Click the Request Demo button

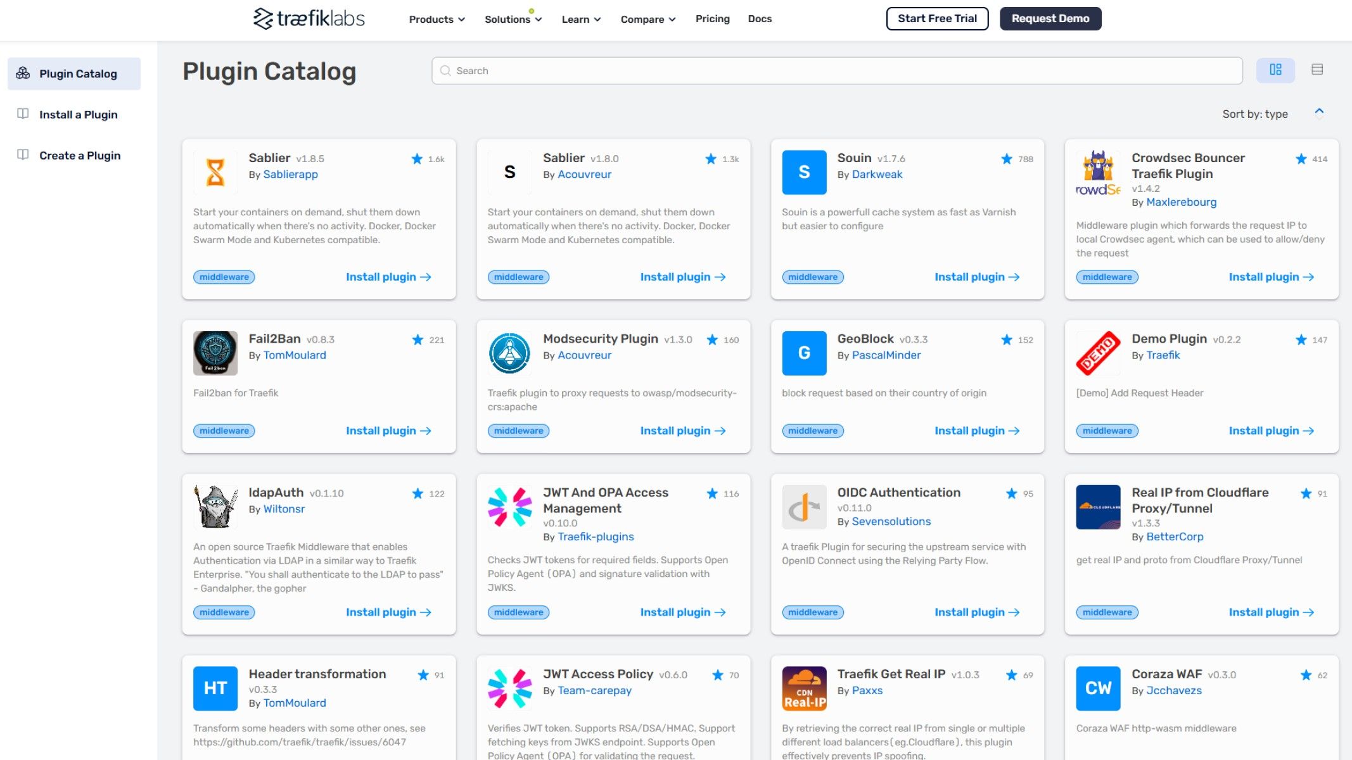point(1050,18)
